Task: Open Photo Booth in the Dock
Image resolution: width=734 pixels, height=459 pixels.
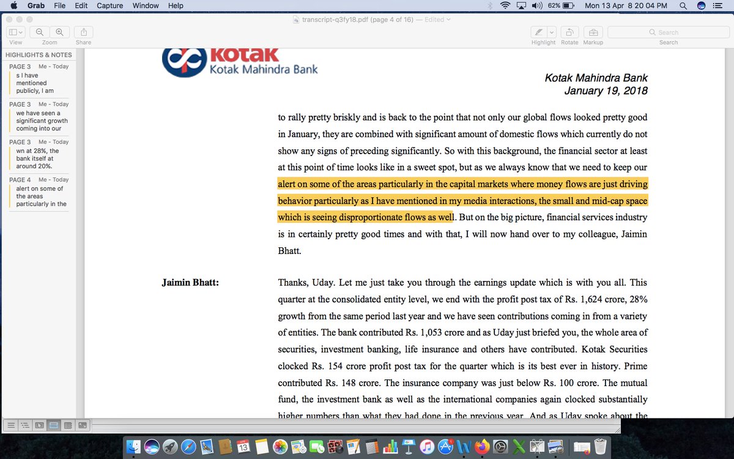Action: coord(335,447)
